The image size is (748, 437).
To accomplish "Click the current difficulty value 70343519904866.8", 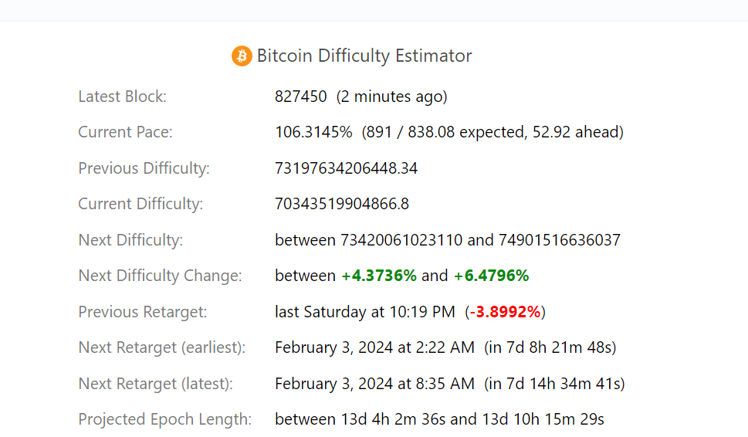I will [341, 204].
